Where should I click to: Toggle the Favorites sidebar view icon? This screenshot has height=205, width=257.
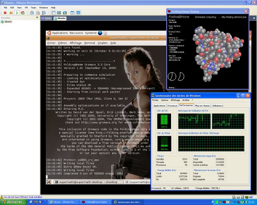pyautogui.click(x=53, y=13)
